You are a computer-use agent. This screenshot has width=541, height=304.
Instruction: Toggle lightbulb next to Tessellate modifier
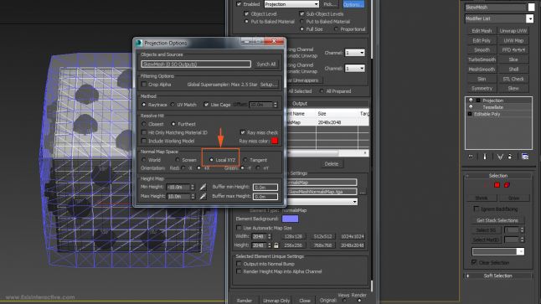click(x=471, y=107)
